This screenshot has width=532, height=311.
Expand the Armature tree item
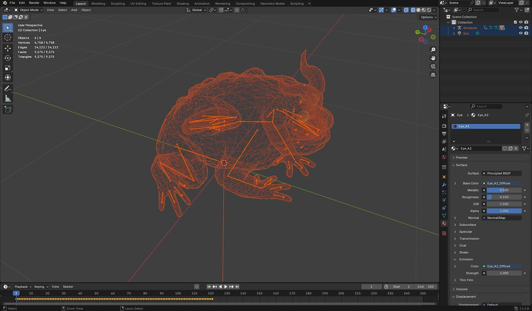tap(454, 28)
